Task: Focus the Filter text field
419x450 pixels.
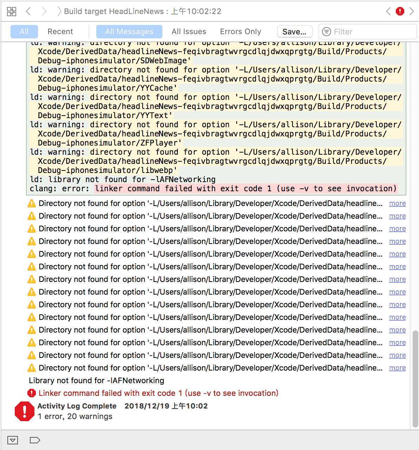Action: 368,32
